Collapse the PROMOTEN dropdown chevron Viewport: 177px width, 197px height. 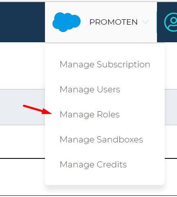coord(146,22)
